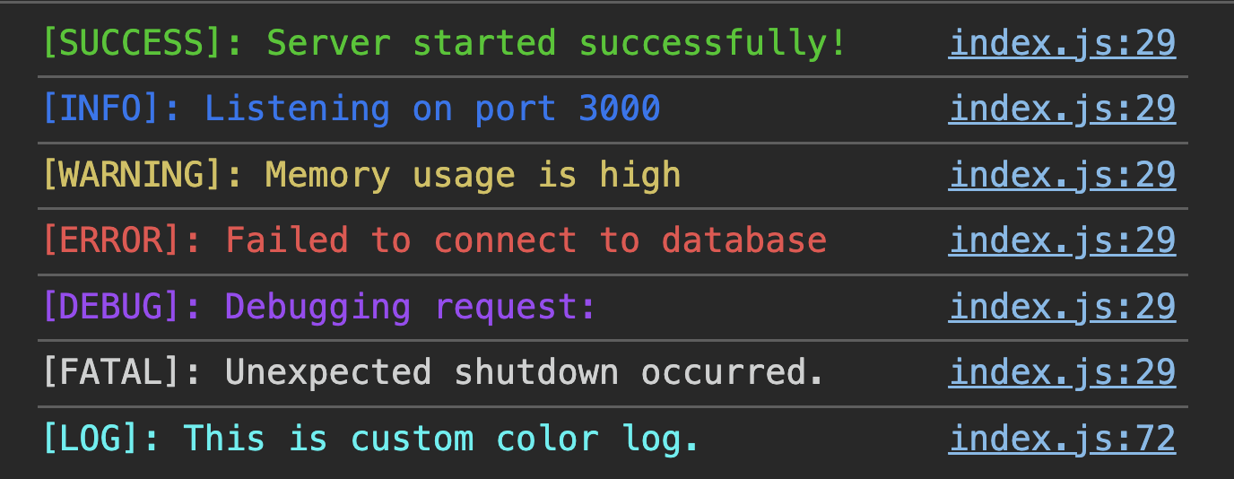Follow index.js:29 link on the DEBUG row
The image size is (1234, 479).
click(x=1062, y=307)
